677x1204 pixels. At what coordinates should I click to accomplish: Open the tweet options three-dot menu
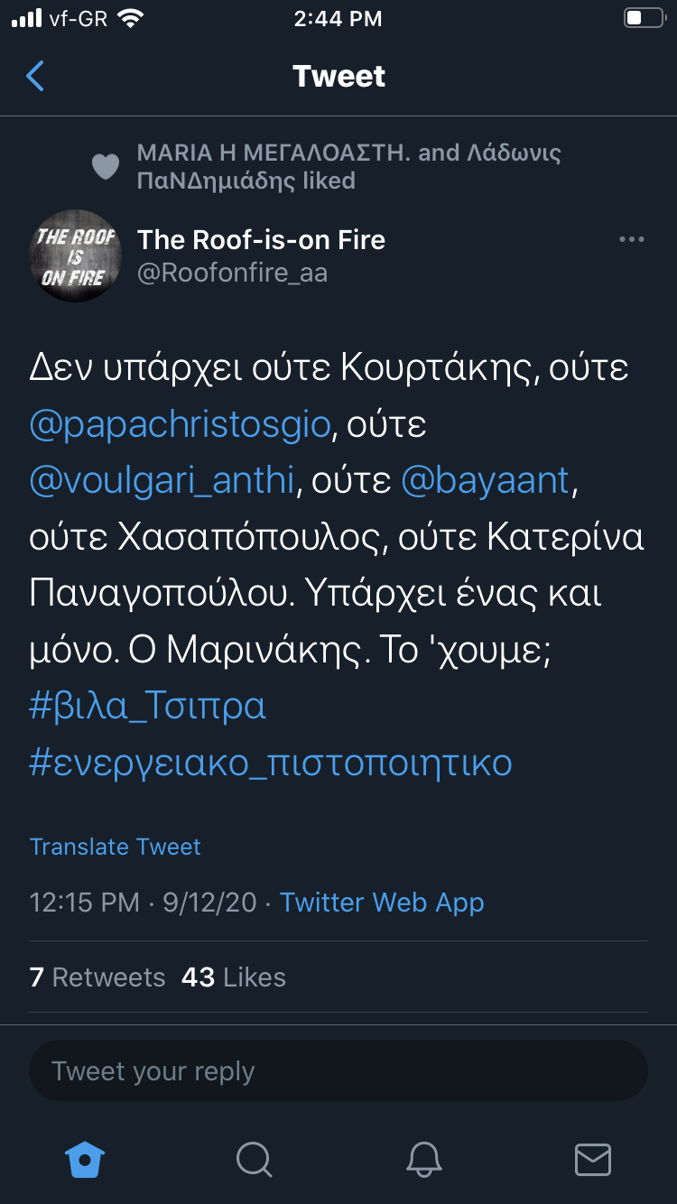coord(631,240)
